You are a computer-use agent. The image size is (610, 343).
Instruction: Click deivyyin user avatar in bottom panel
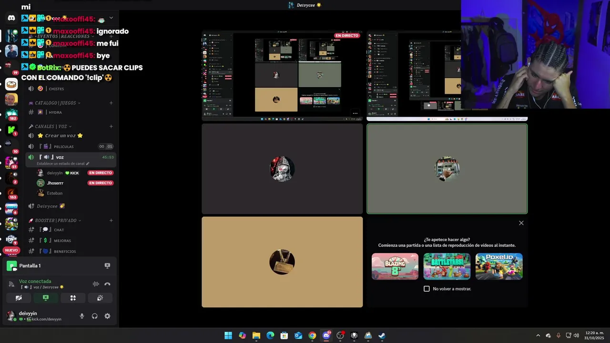11,316
